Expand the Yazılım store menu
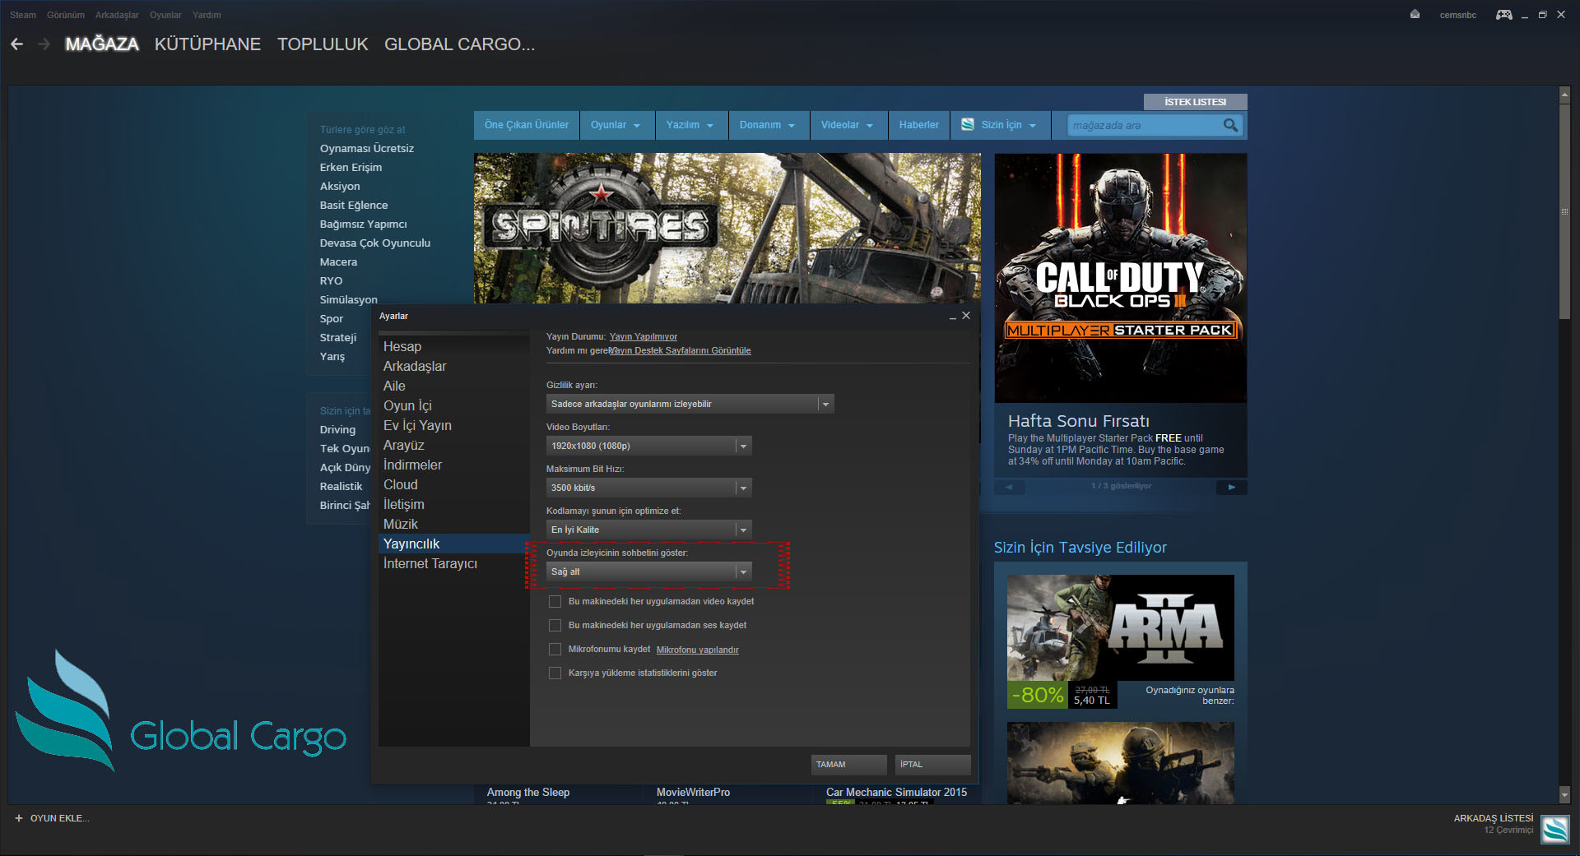Viewport: 1580px width, 856px height. (691, 125)
